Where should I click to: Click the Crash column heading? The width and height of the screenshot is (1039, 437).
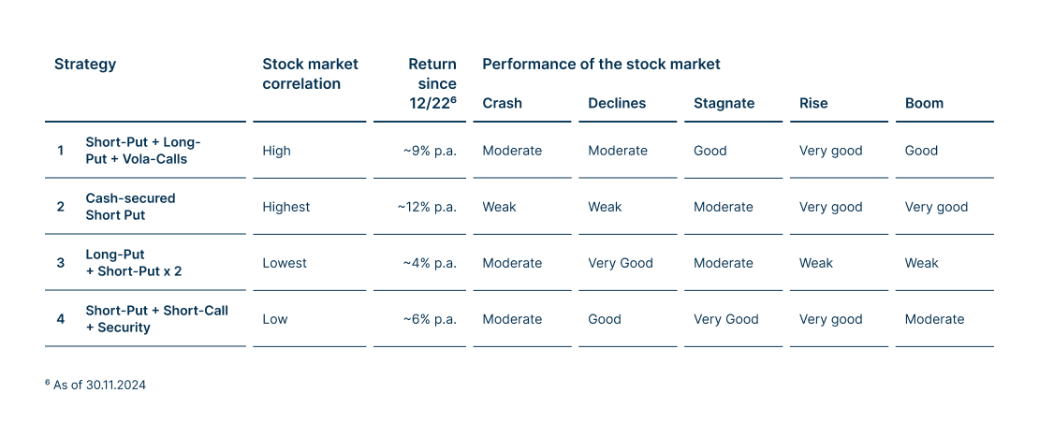(502, 103)
